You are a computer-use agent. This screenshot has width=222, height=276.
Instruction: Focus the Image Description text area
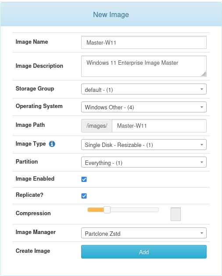144,66
